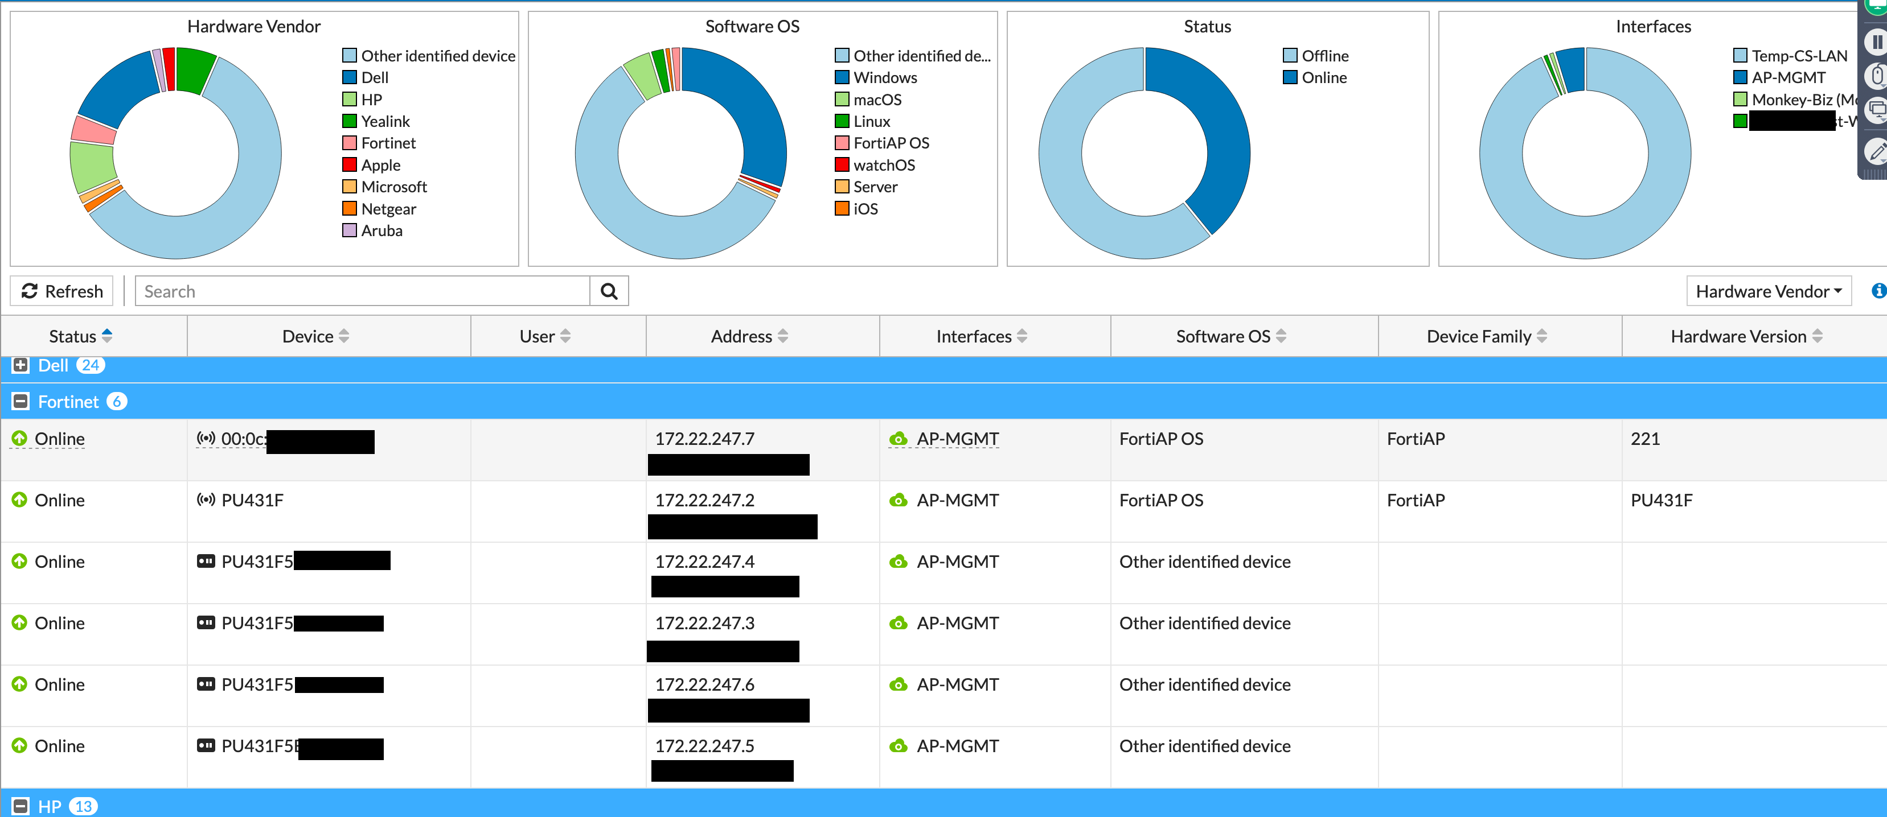Click the Apple red color swatch in the legend

[x=350, y=165]
